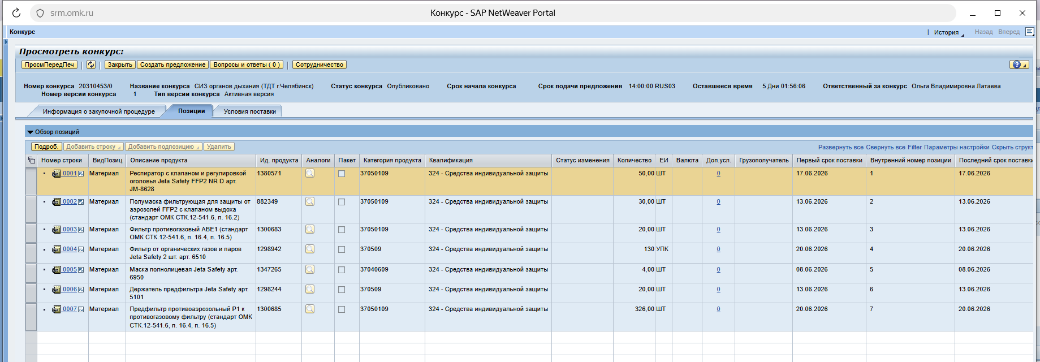Screen dimensions: 1040x362
Task: Check the Пакет box for row 0007
Action: pyautogui.click(x=342, y=309)
